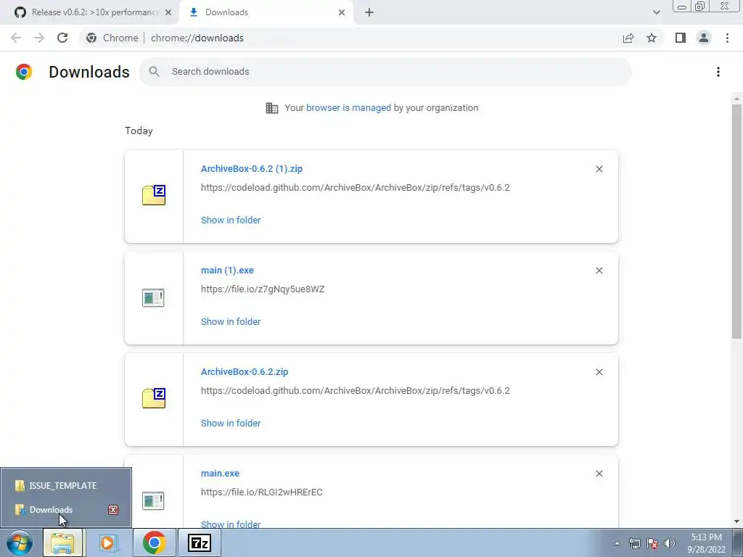This screenshot has height=557, width=743.
Task: Open main (1).exe file link
Action: 227,270
